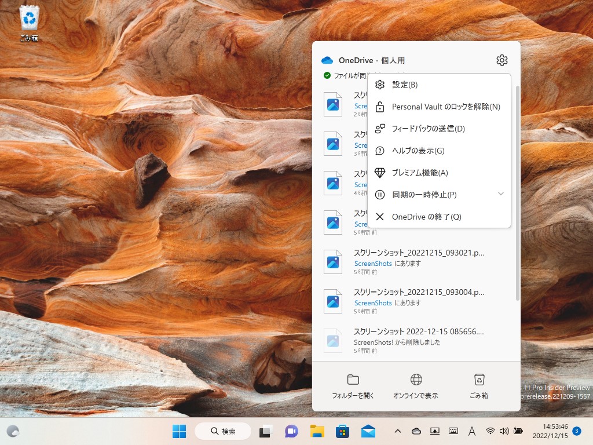The width and height of the screenshot is (593, 445).
Task: Open ScreenShots link under スクリーンショット_20221215_093021
Action: 372,264
